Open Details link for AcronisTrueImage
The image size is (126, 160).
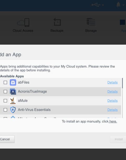112,92
